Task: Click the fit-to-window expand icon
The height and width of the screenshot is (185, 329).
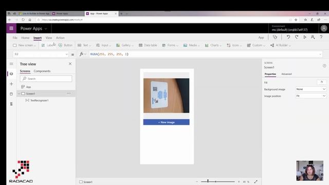Action: 256,181
